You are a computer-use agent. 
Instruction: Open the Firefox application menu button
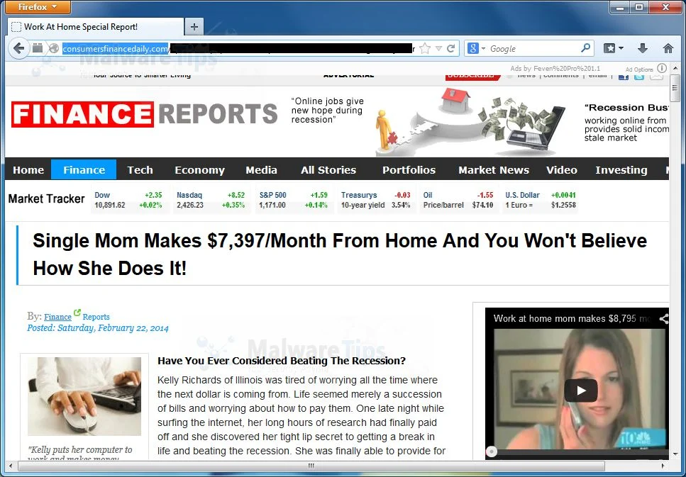click(x=38, y=7)
